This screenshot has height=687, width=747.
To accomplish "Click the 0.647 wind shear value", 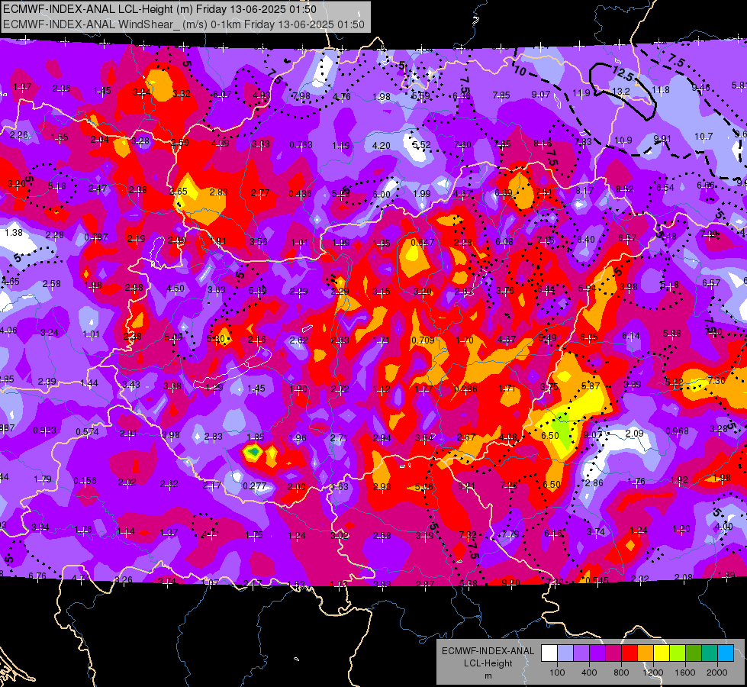I will pyautogui.click(x=423, y=242).
